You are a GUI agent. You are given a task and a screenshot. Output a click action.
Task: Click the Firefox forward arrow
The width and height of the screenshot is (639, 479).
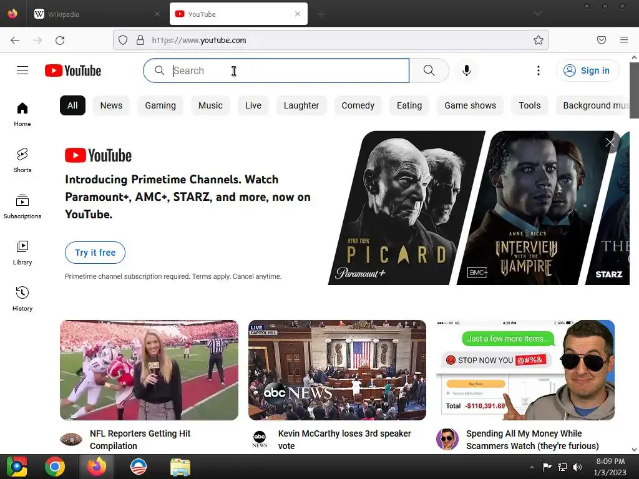[x=37, y=40]
